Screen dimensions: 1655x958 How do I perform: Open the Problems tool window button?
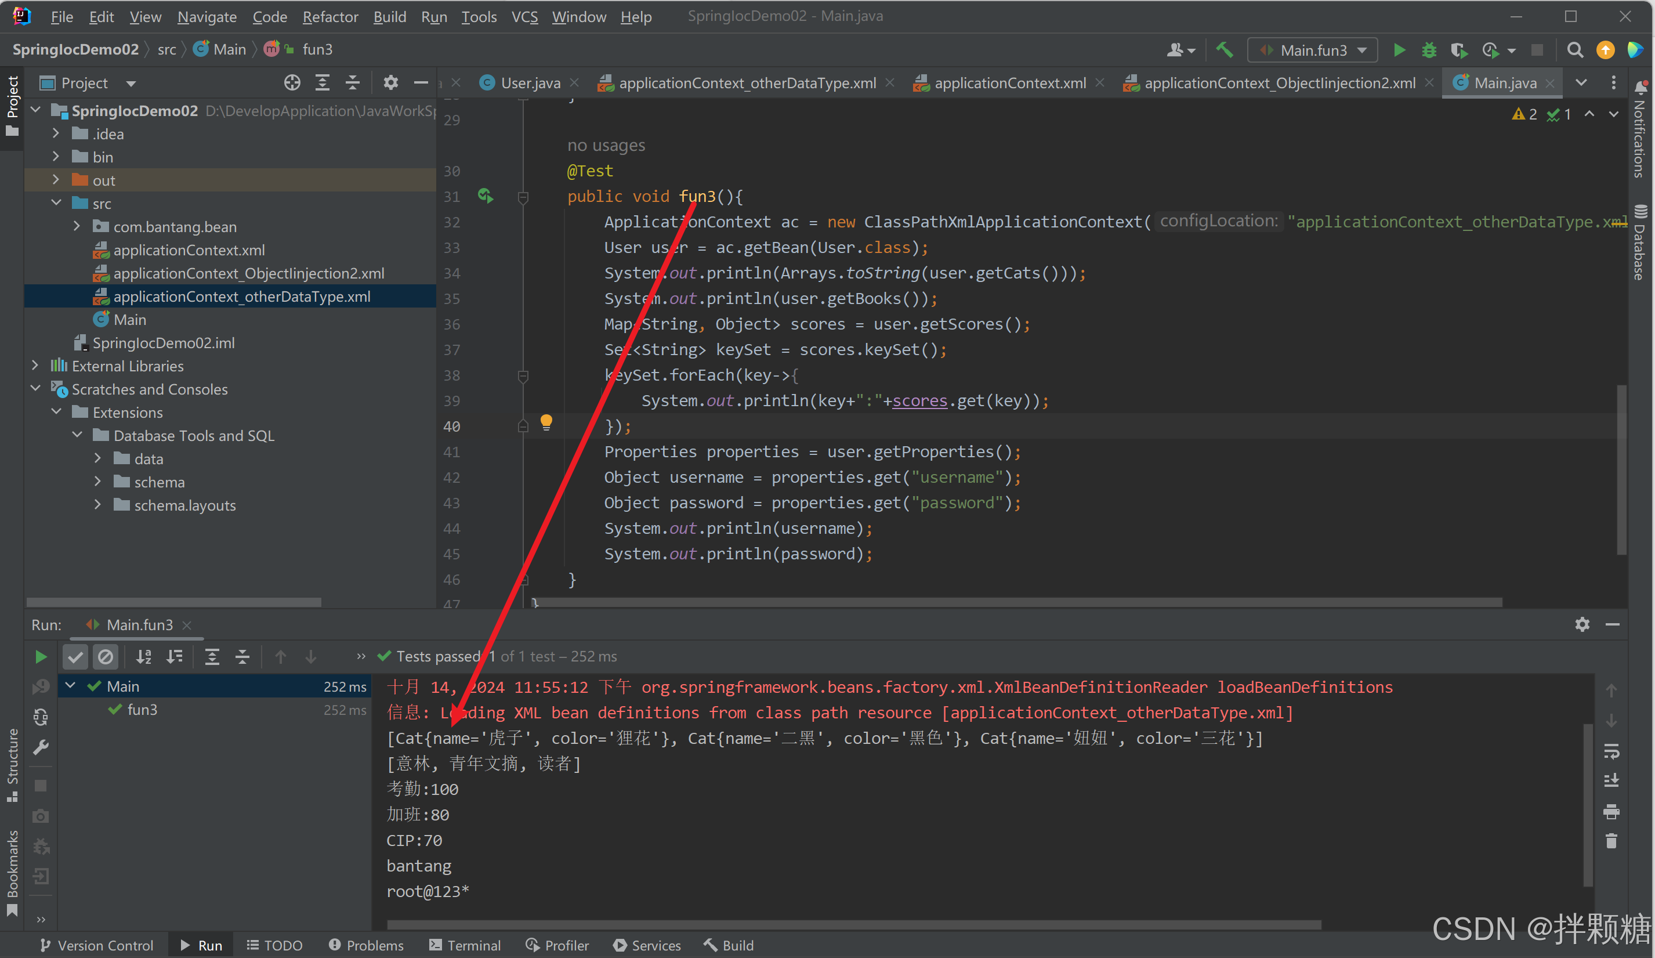point(366,945)
